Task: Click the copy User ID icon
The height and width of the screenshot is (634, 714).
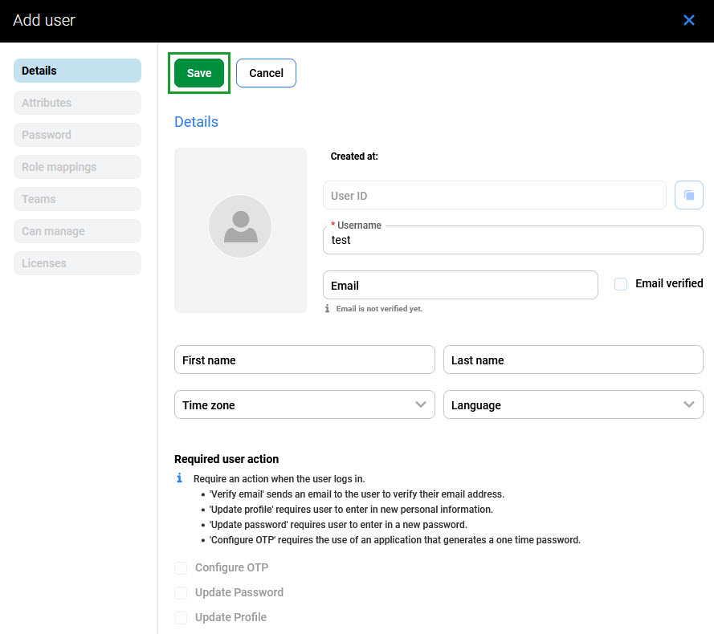Action: click(689, 195)
